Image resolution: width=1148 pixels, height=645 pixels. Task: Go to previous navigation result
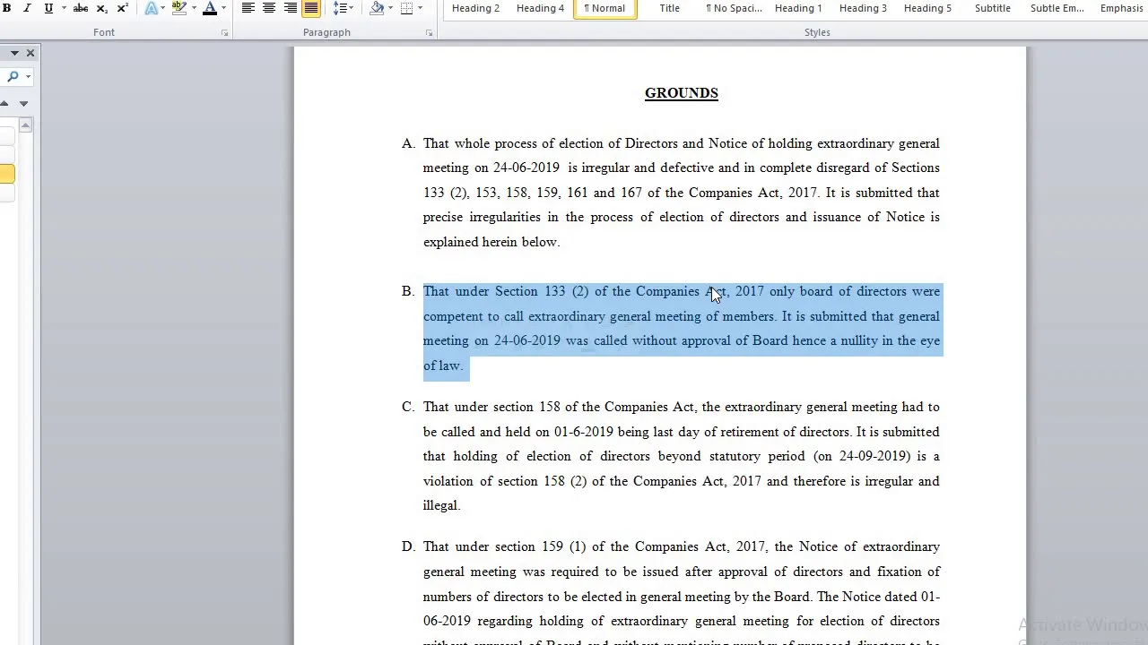[x=5, y=103]
